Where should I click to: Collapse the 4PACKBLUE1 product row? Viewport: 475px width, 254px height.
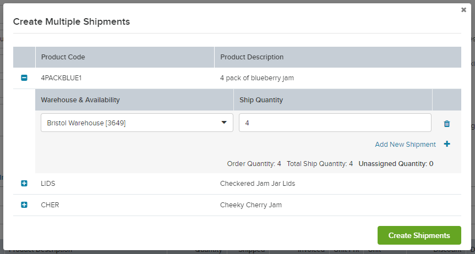[24, 78]
